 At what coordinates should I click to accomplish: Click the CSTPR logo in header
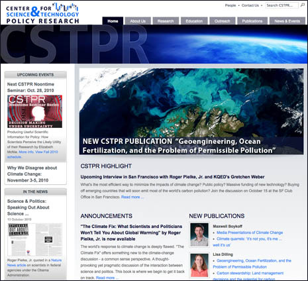(42, 13)
